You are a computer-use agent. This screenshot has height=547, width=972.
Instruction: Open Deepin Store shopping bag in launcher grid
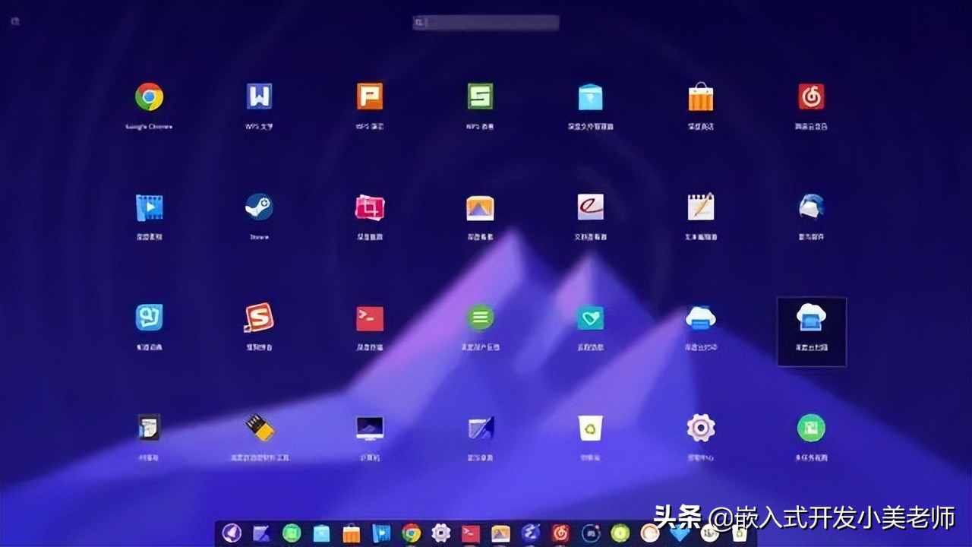[x=701, y=96]
